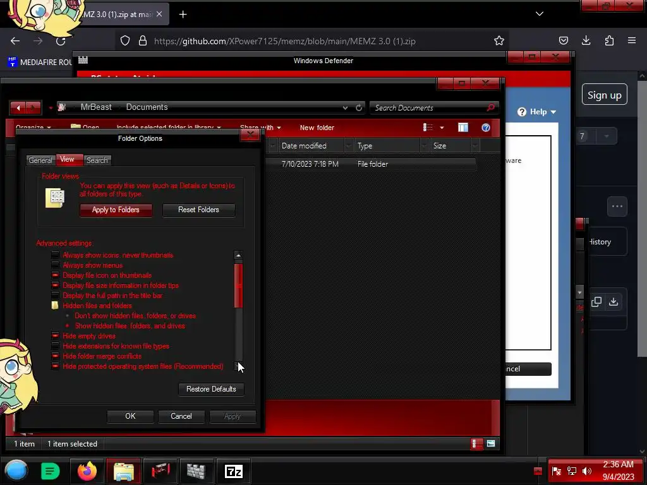Viewport: 647px width, 485px height.
Task: Click Reset Folders
Action: [x=198, y=210]
